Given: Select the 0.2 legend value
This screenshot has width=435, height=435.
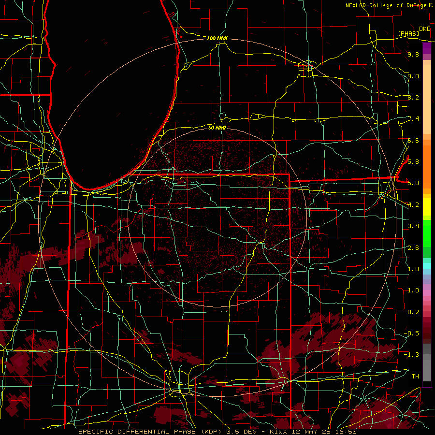Looking at the screenshot, I should (x=413, y=312).
